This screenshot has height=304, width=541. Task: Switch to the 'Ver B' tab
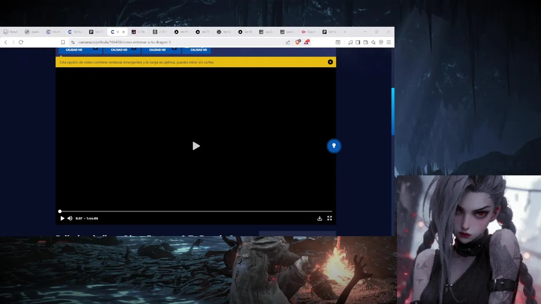(245, 32)
